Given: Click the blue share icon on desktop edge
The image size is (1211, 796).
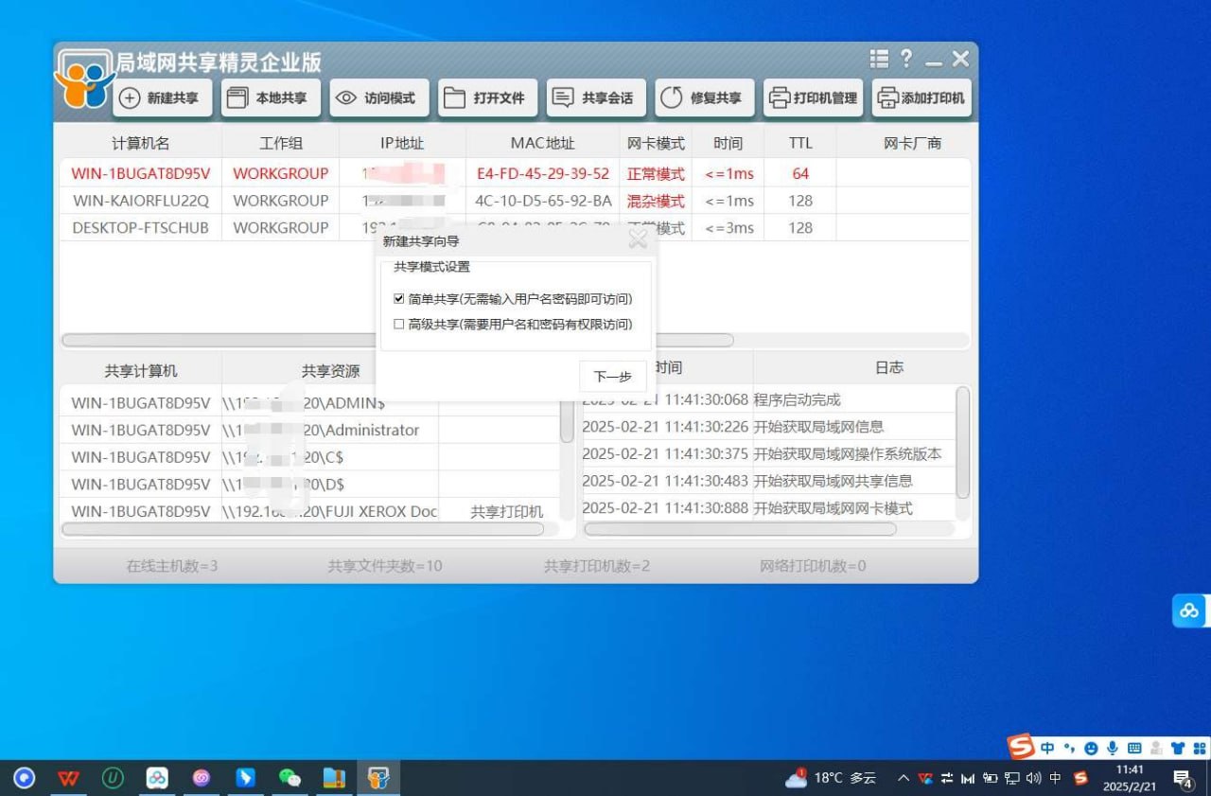Looking at the screenshot, I should [x=1189, y=610].
